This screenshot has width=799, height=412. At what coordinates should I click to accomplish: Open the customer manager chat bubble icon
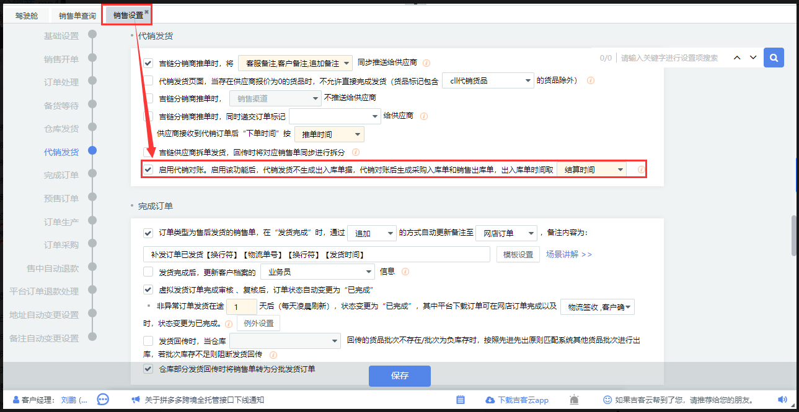(x=103, y=400)
